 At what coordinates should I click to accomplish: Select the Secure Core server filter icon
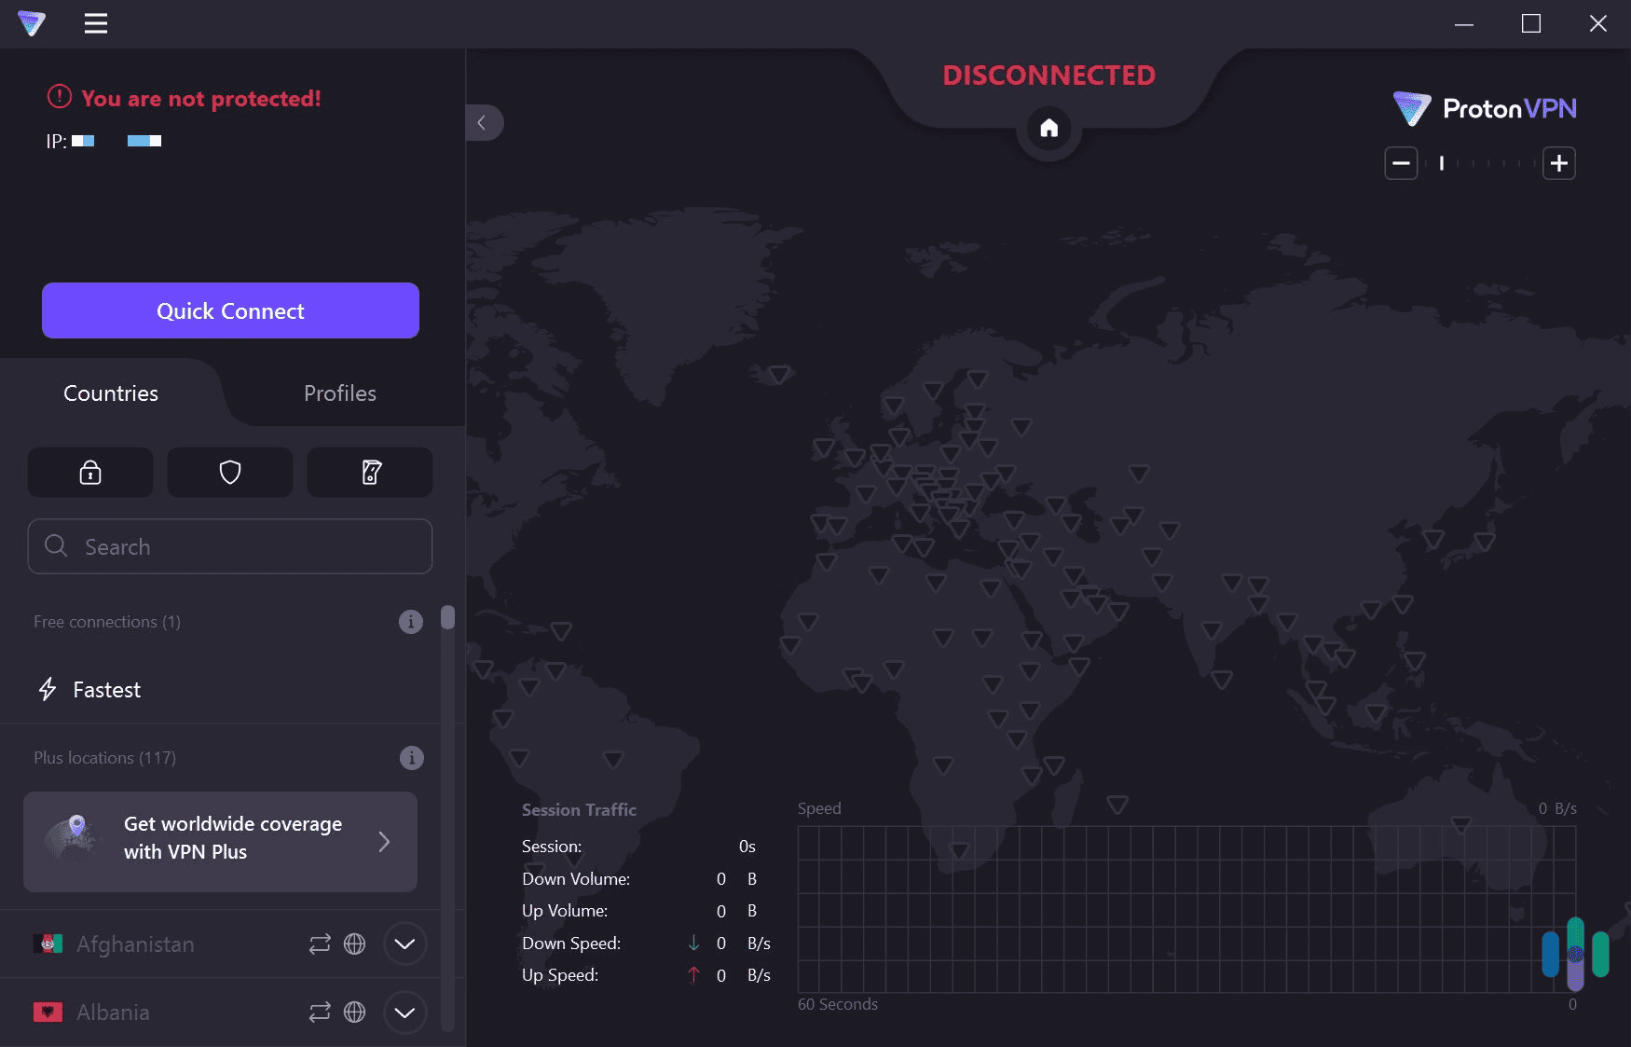[x=89, y=473]
